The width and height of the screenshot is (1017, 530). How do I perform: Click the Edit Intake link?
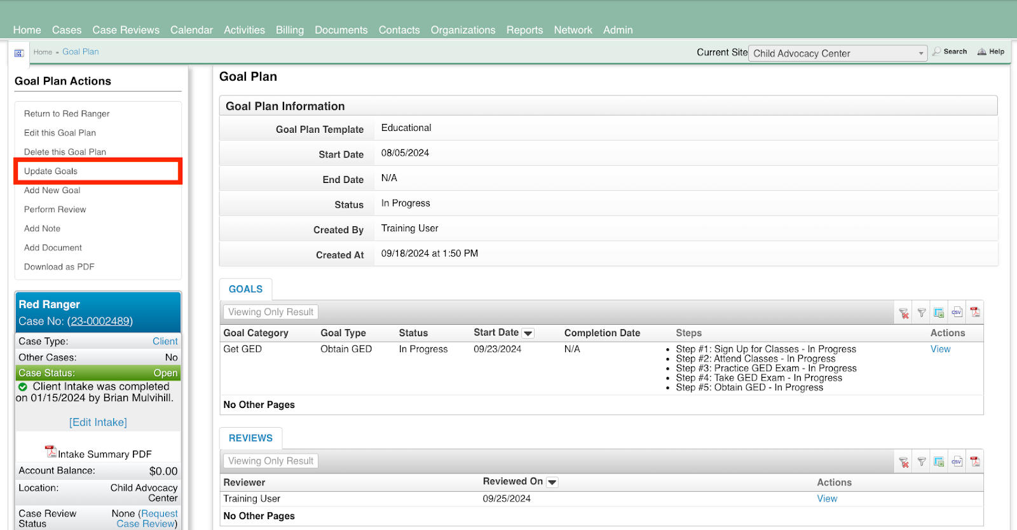98,423
